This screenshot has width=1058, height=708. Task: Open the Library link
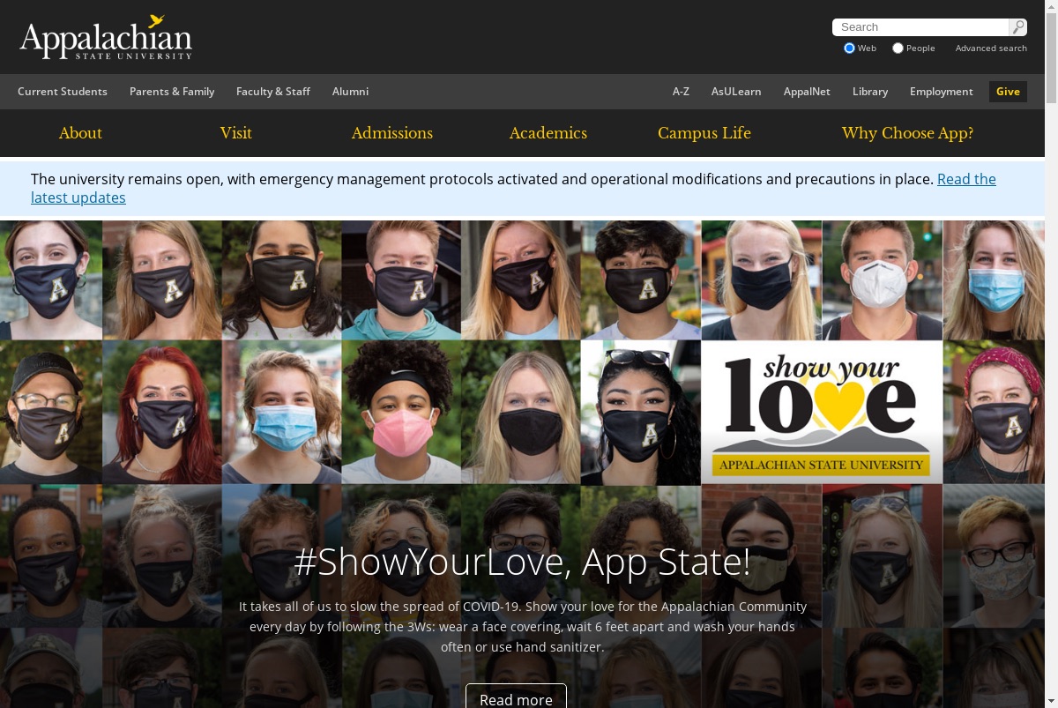pyautogui.click(x=870, y=92)
